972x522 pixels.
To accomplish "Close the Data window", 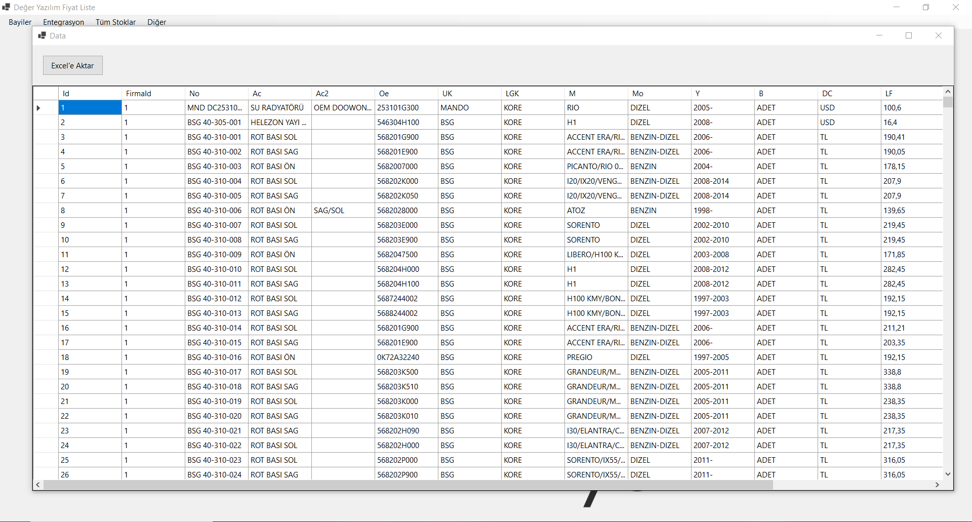I will point(939,35).
